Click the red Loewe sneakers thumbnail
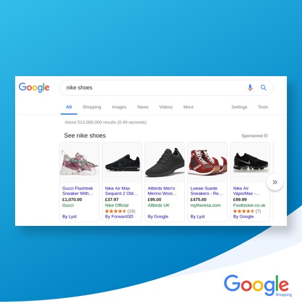 [207, 162]
